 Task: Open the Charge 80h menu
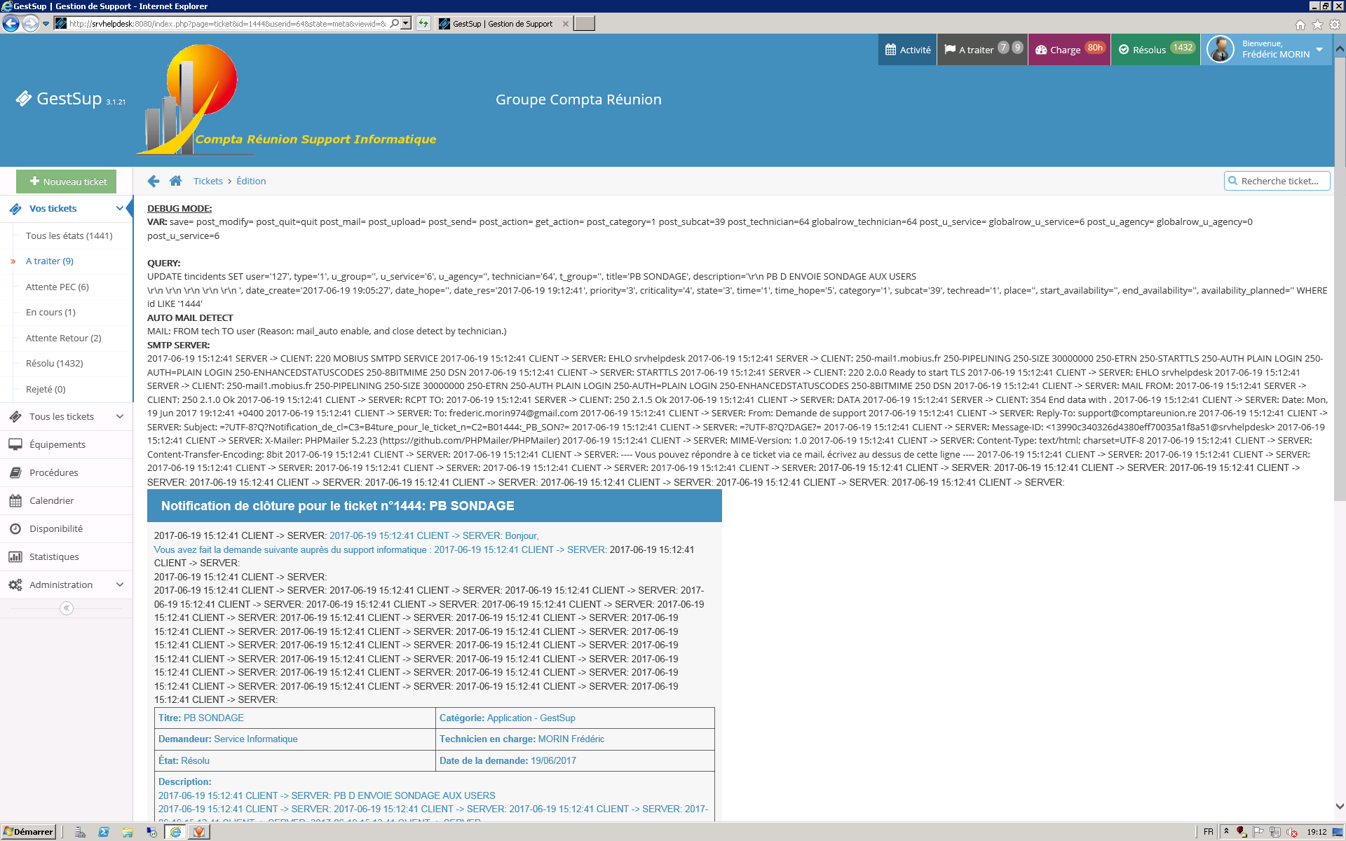tap(1069, 50)
